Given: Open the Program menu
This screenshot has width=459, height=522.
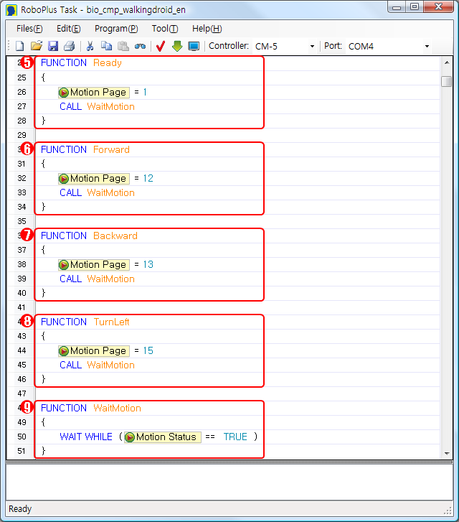Looking at the screenshot, I should point(116,29).
